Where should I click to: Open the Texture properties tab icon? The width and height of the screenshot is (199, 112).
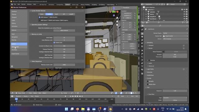pos(142,73)
